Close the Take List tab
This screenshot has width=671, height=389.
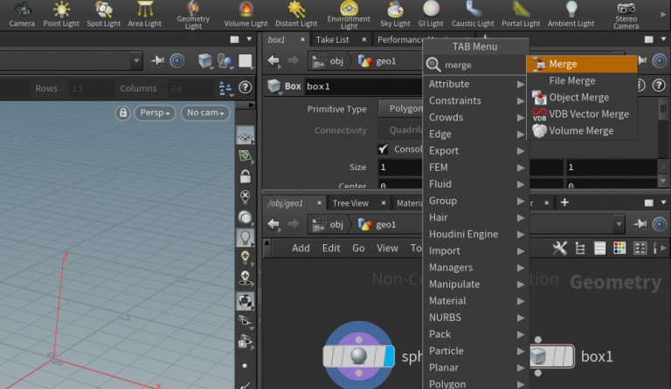tap(363, 40)
